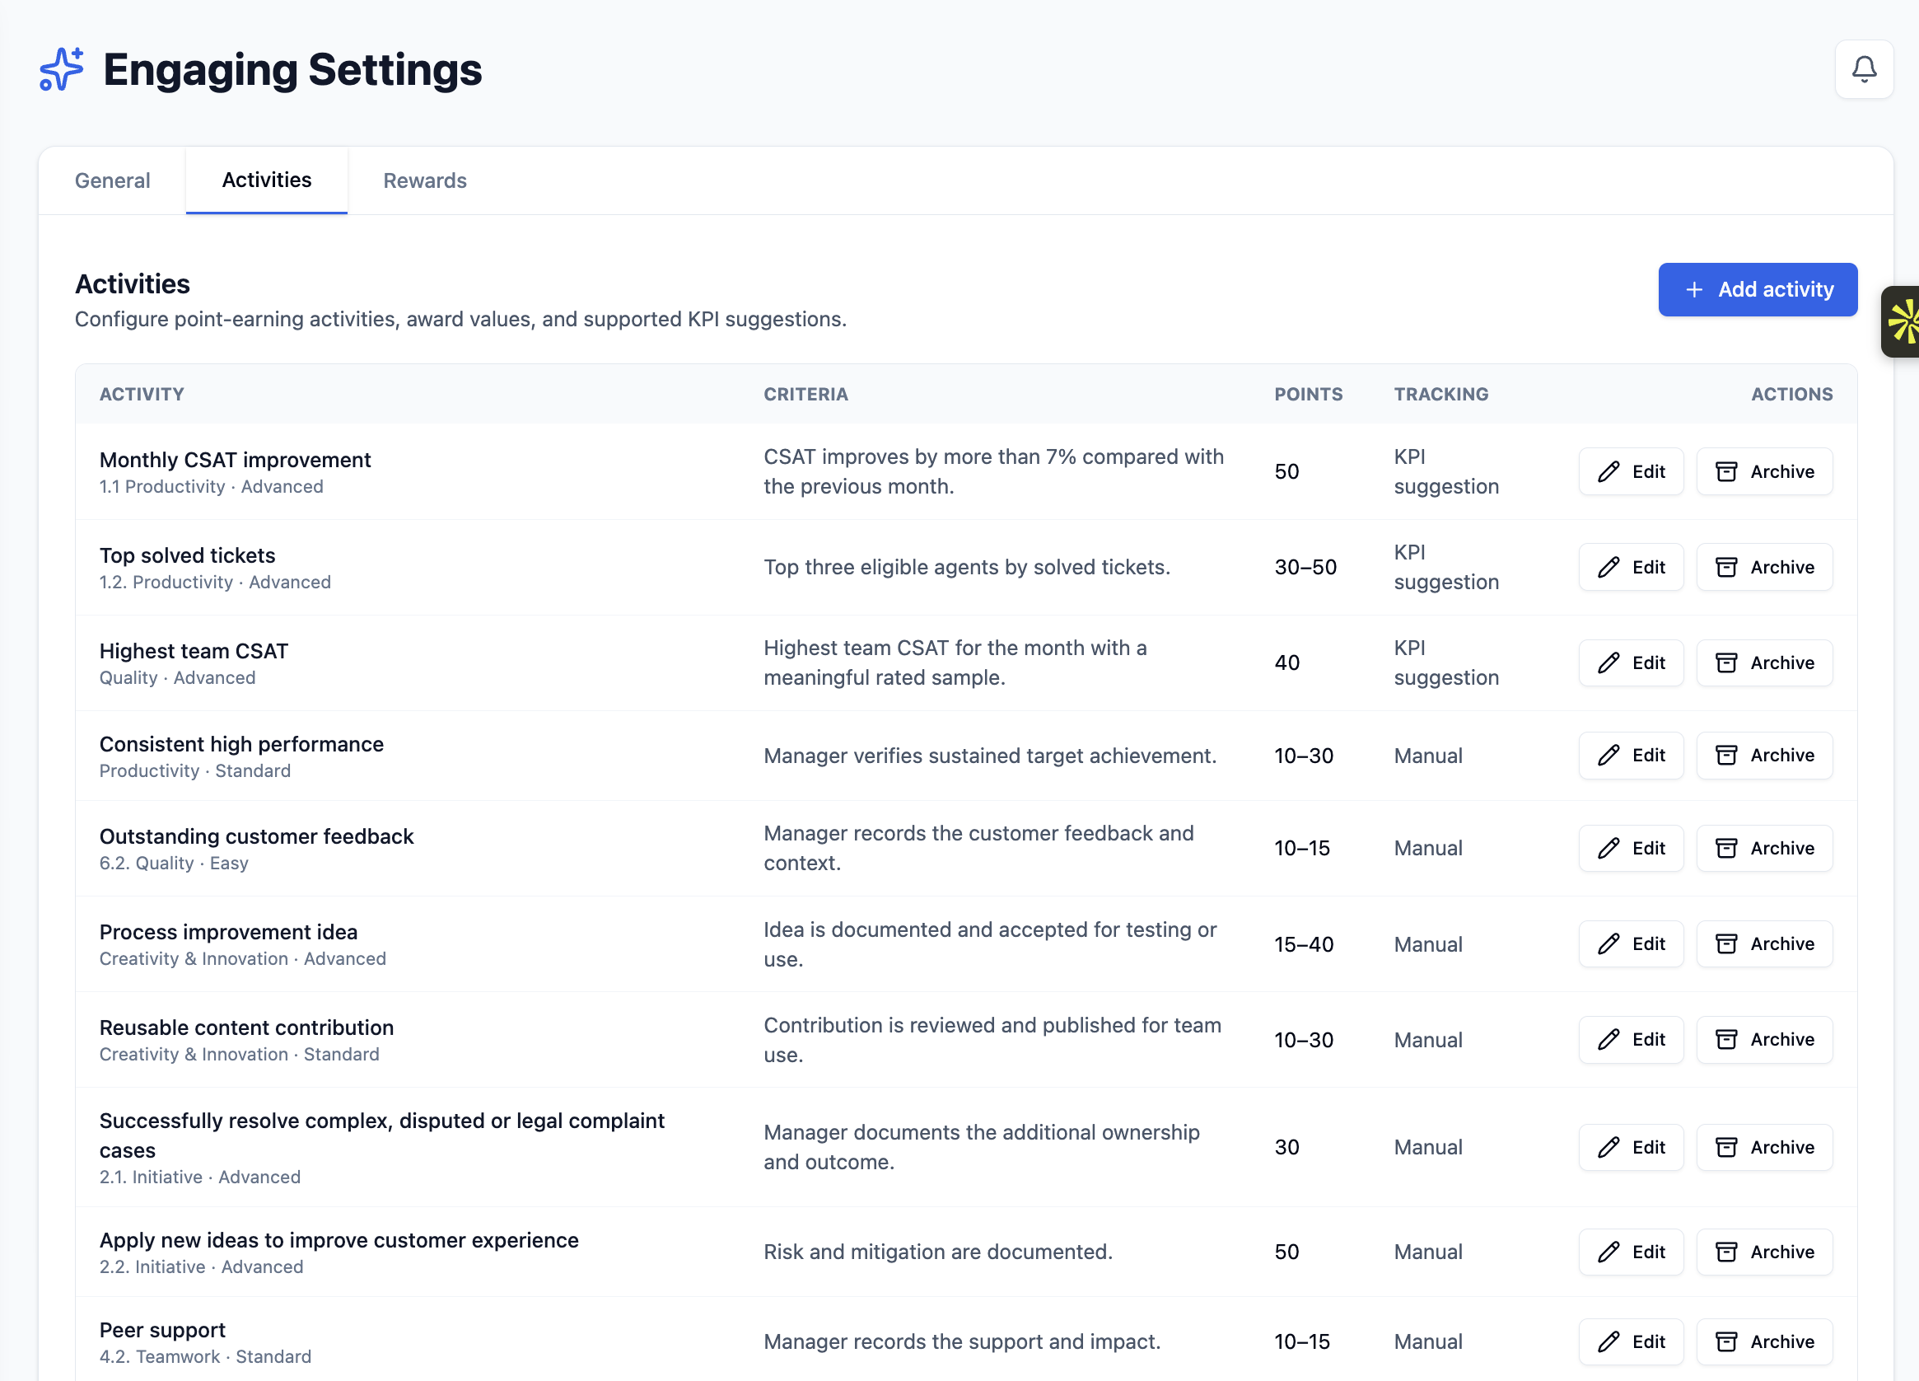1919x1381 pixels.
Task: Archive Outstanding customer feedback activity
Action: pos(1764,849)
